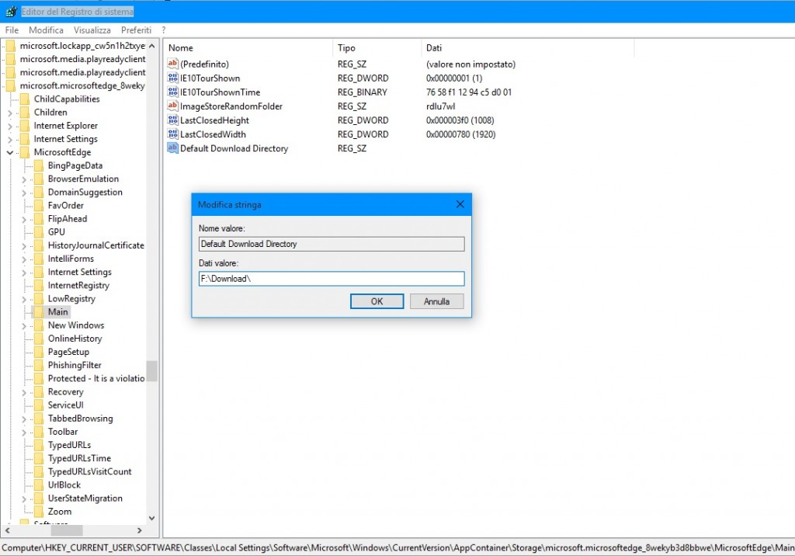The height and width of the screenshot is (556, 795).
Task: Select the Main tree key
Action: [x=57, y=312]
